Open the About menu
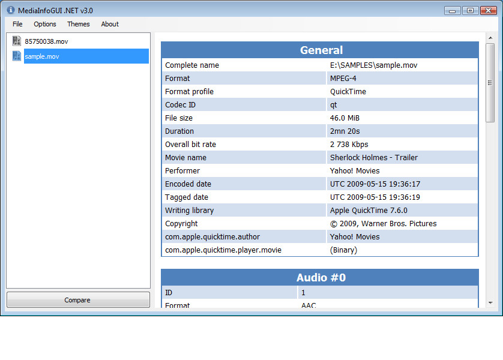The height and width of the screenshot is (360, 503). (110, 24)
